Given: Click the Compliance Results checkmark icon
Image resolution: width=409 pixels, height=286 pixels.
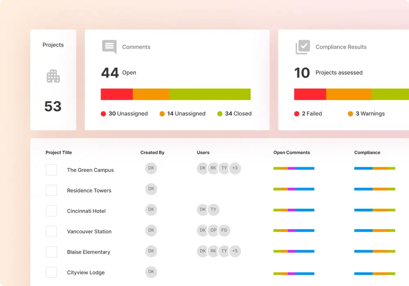Looking at the screenshot, I should click(303, 47).
